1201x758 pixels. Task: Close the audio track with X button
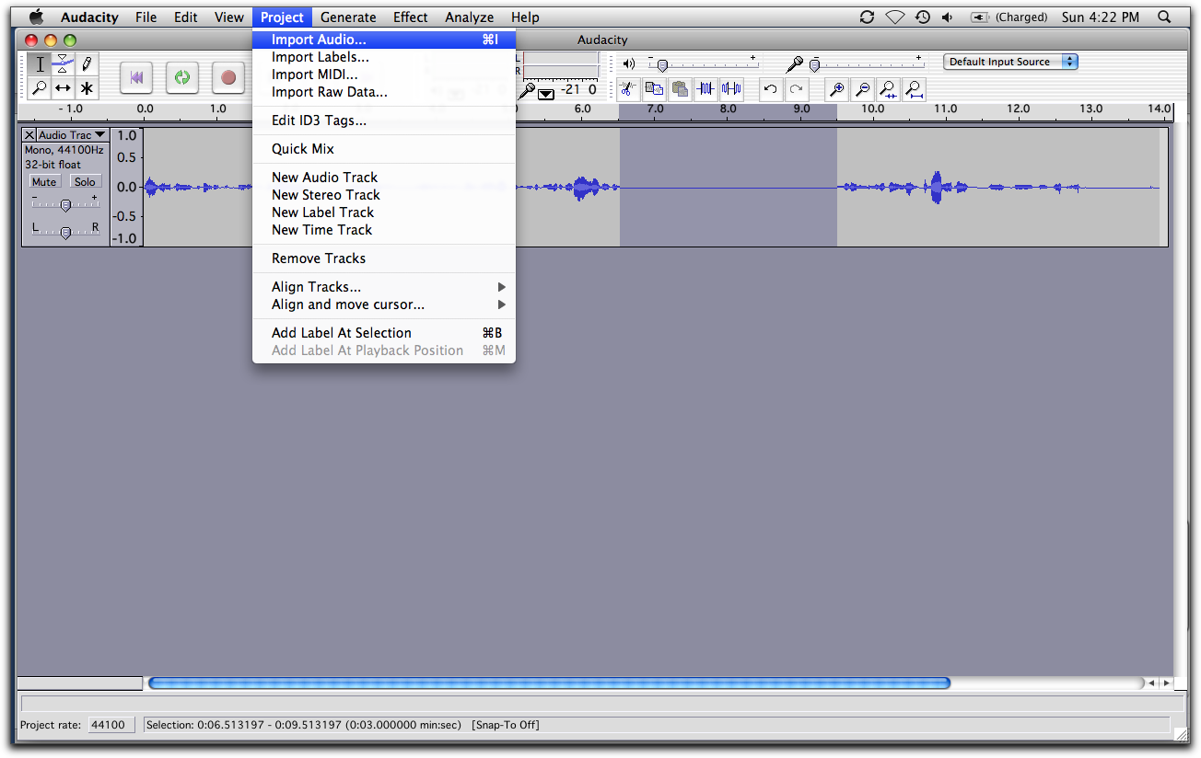(29, 135)
